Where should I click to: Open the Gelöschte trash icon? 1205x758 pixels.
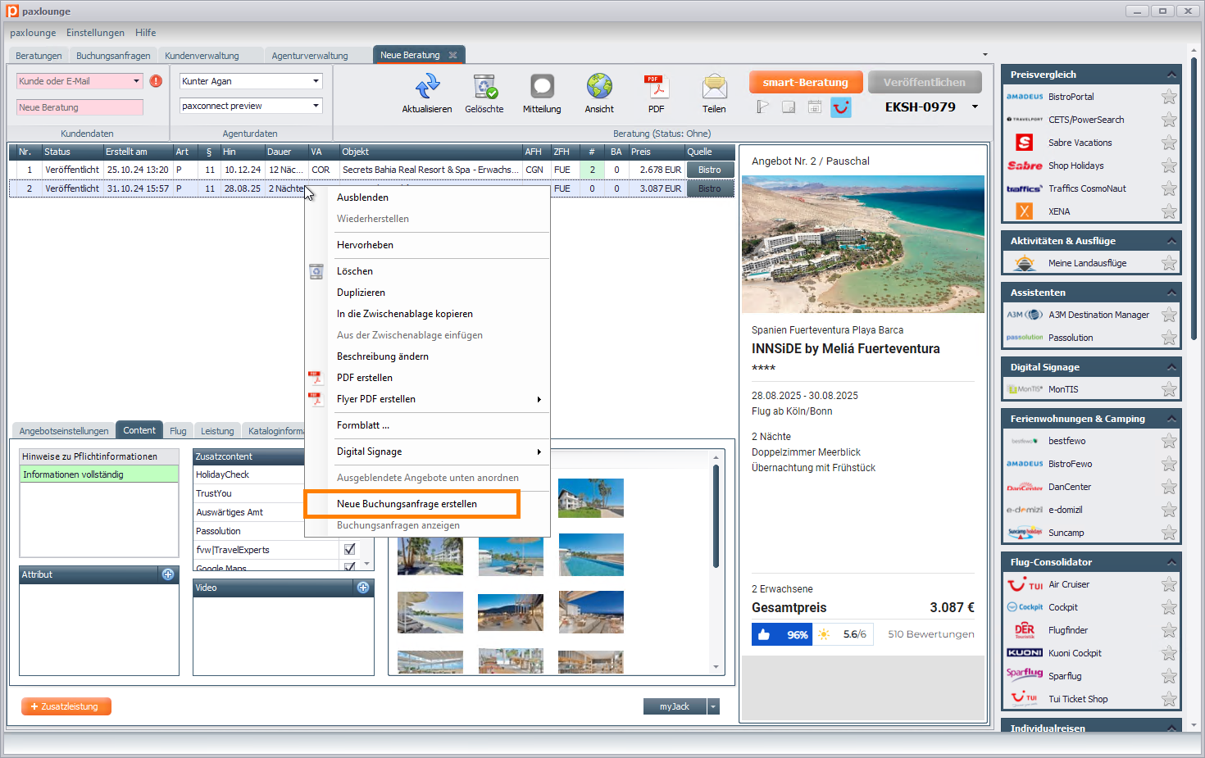pos(484,86)
